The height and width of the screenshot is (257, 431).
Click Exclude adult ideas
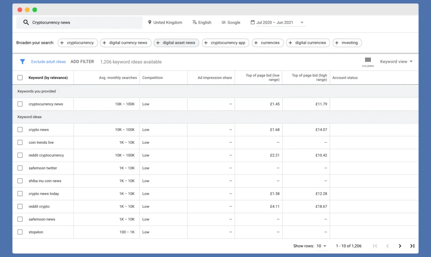(48, 61)
